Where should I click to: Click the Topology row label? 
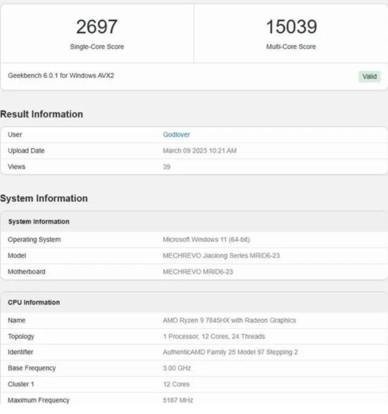pos(21,337)
